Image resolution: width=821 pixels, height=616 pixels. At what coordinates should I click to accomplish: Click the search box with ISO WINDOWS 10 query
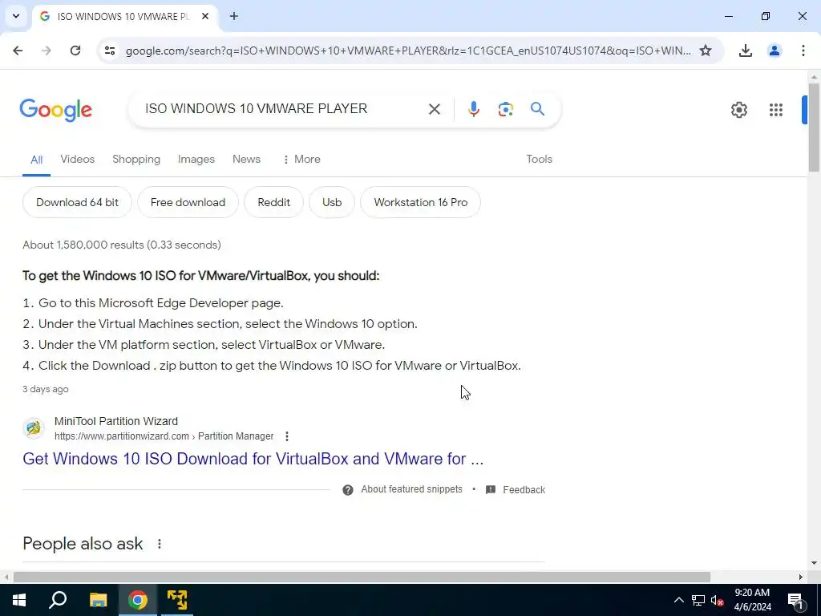click(283, 109)
